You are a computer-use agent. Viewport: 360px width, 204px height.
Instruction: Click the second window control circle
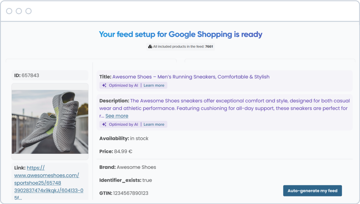point(19,11)
